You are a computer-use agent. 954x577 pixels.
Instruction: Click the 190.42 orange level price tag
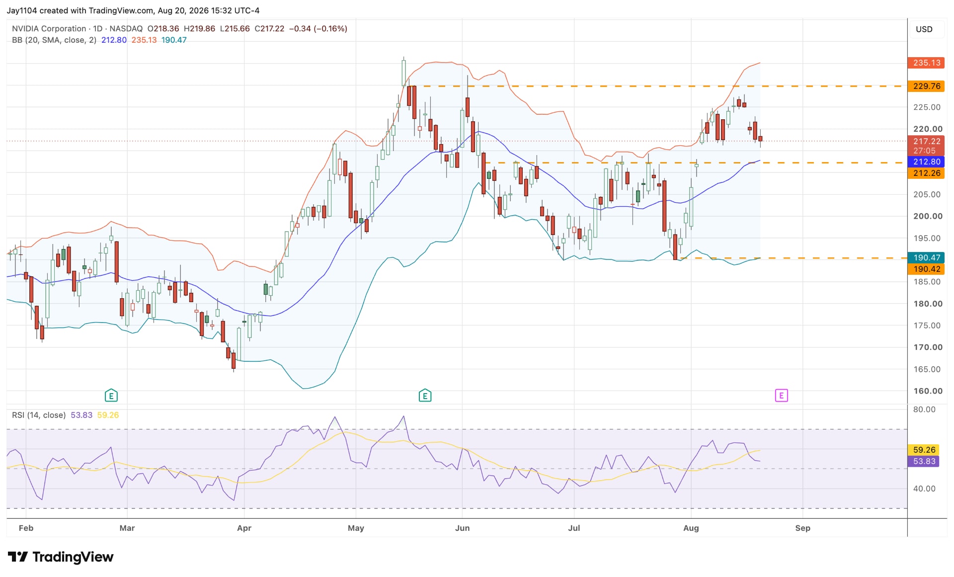(x=927, y=269)
